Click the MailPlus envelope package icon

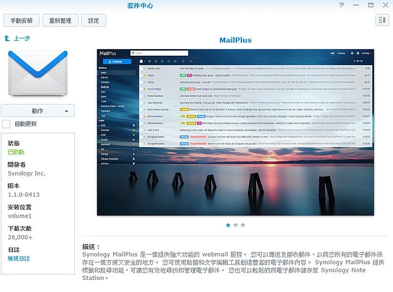[x=38, y=73]
